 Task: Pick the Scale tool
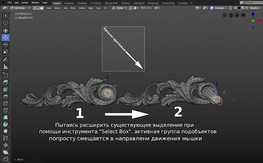[5, 52]
